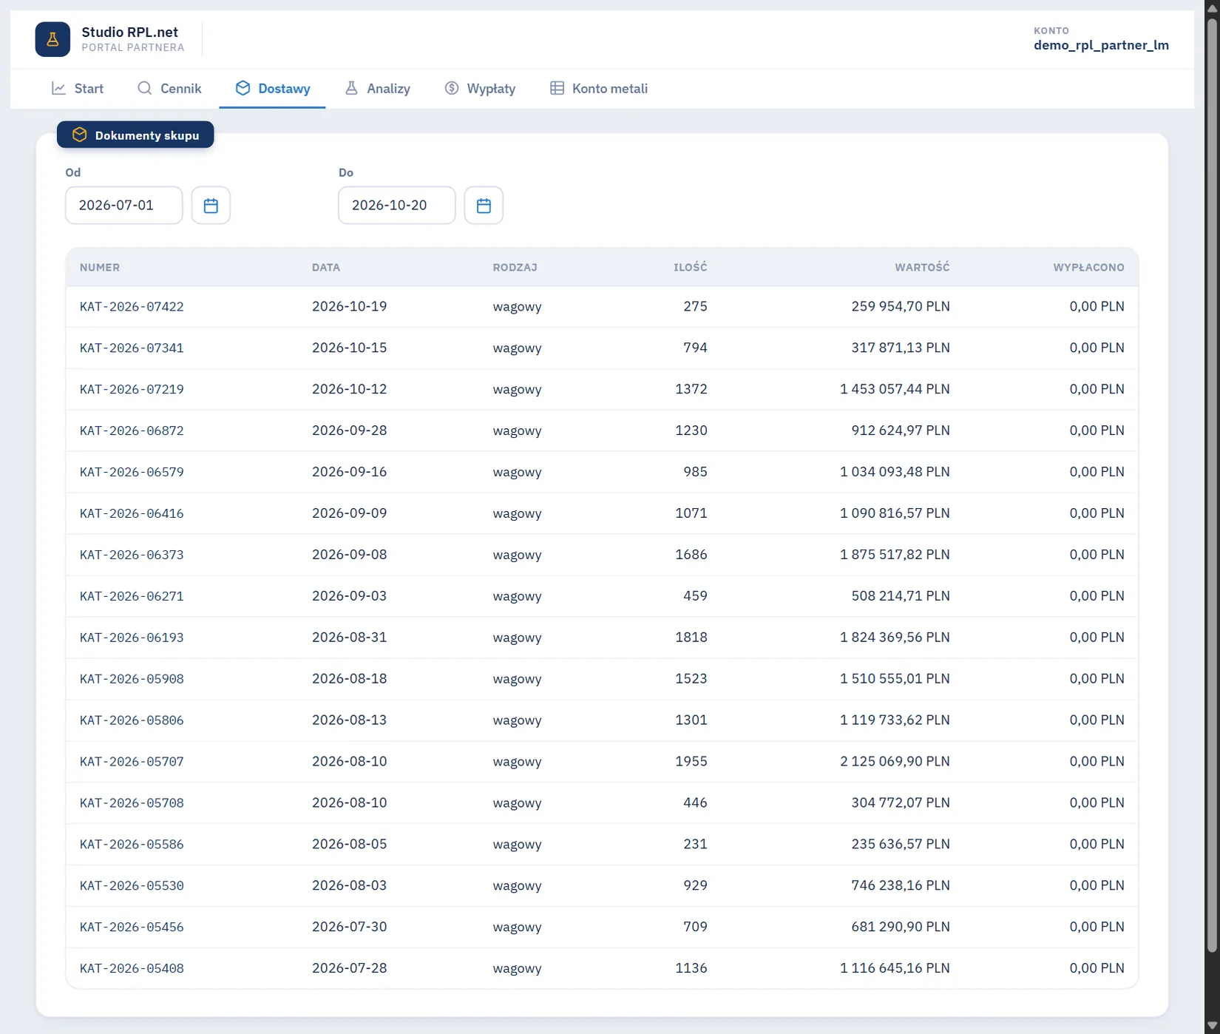The height and width of the screenshot is (1034, 1220).
Task: Click the DATA column header
Action: pos(326,268)
